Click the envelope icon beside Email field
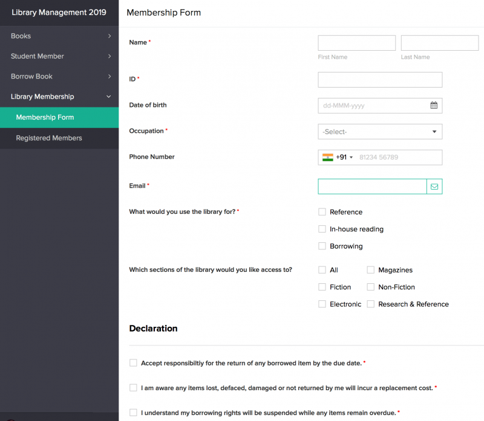This screenshot has width=484, height=421. 434,187
